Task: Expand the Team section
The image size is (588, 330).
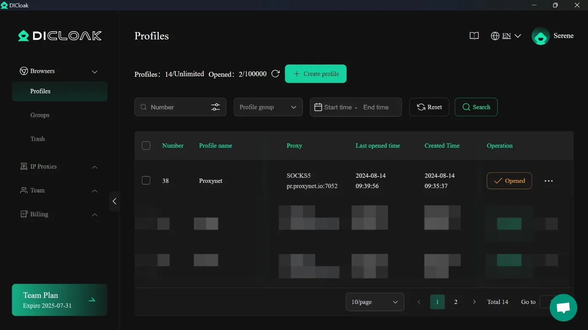Action: pos(94,191)
